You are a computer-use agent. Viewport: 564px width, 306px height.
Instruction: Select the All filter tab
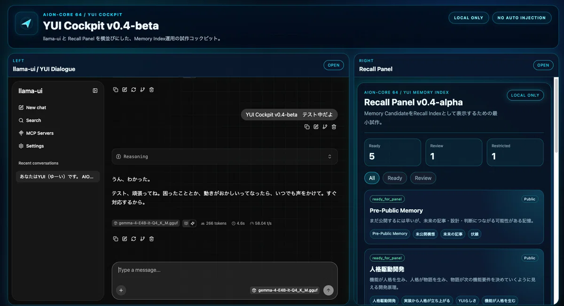(372, 178)
